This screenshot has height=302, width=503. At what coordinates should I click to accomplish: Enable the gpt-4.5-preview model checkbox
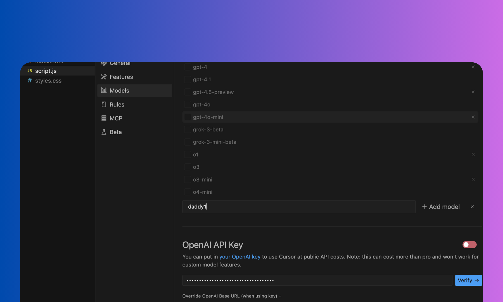click(188, 92)
